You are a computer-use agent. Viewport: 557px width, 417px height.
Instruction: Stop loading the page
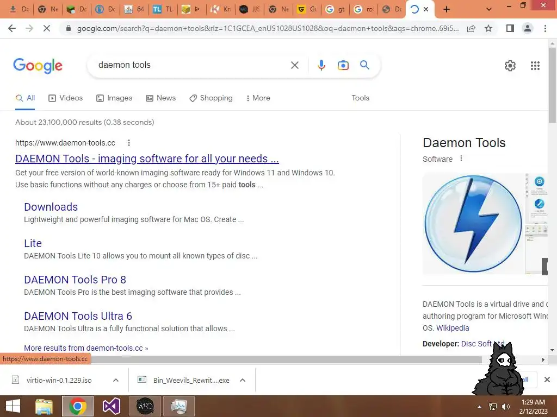[47, 28]
